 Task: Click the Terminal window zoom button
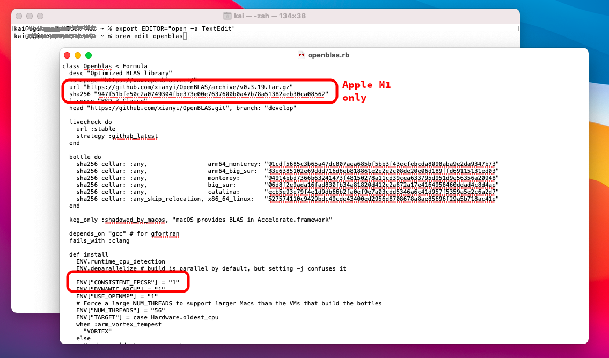pos(40,16)
